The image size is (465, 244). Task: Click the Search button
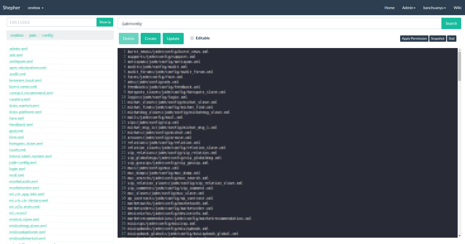(x=451, y=24)
